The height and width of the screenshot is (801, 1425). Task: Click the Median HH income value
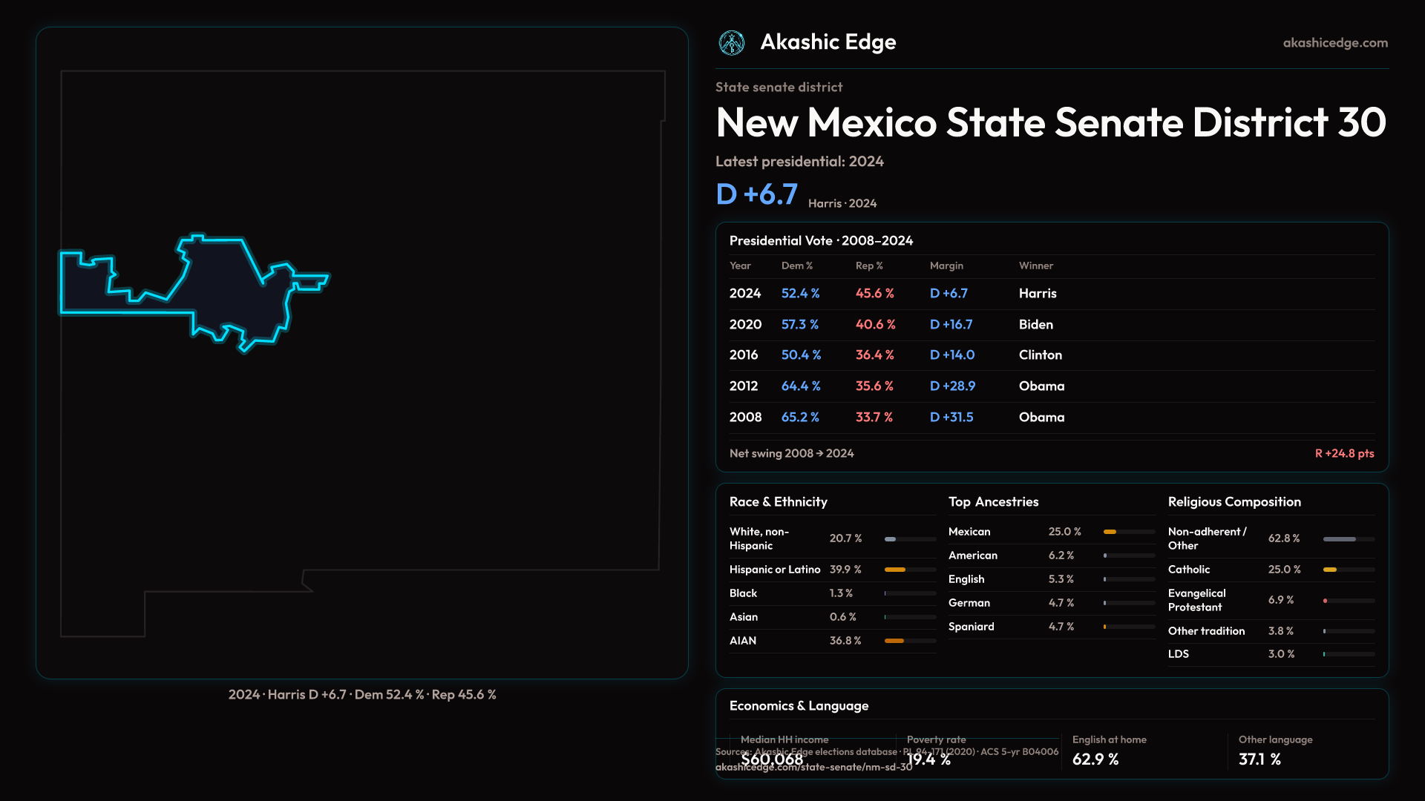[x=772, y=759]
